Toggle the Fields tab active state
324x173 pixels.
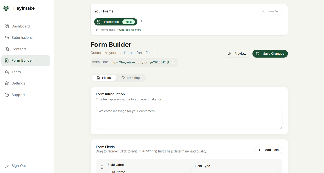104,78
